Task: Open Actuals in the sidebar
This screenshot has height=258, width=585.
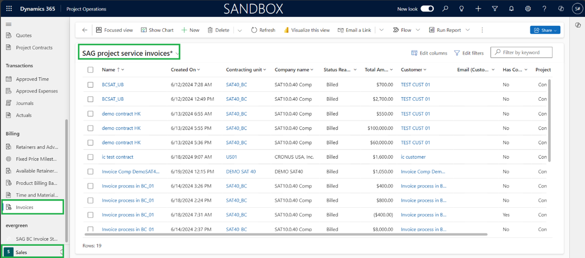Action: pos(24,115)
